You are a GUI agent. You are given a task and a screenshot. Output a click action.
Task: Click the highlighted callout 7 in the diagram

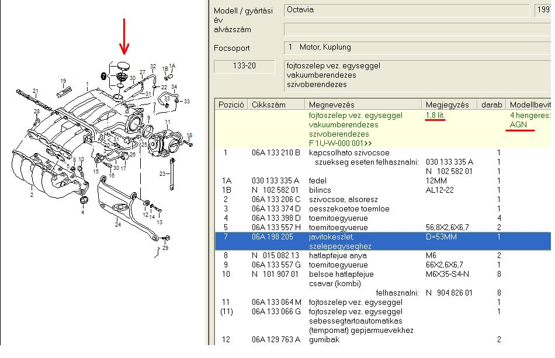(103, 76)
